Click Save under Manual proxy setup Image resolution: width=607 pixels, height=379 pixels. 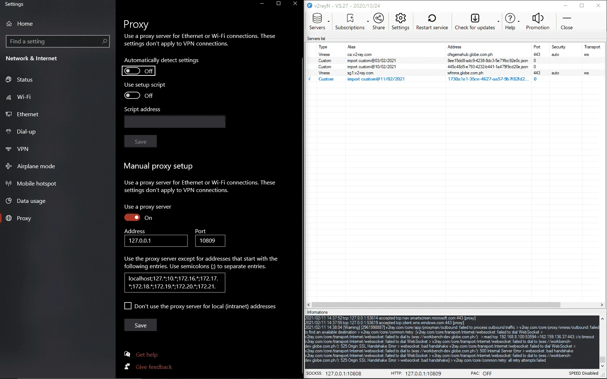click(141, 325)
